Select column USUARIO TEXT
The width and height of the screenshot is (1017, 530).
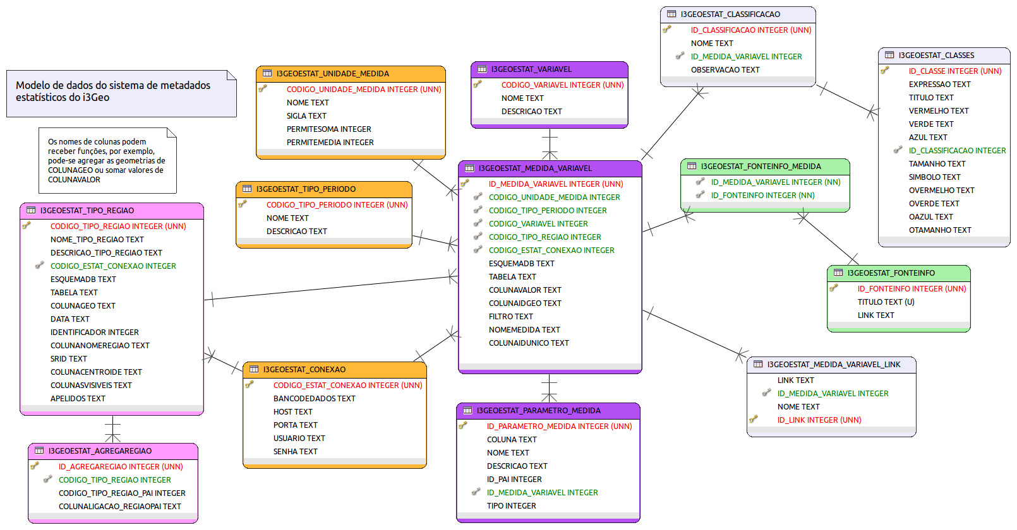pyautogui.click(x=299, y=439)
